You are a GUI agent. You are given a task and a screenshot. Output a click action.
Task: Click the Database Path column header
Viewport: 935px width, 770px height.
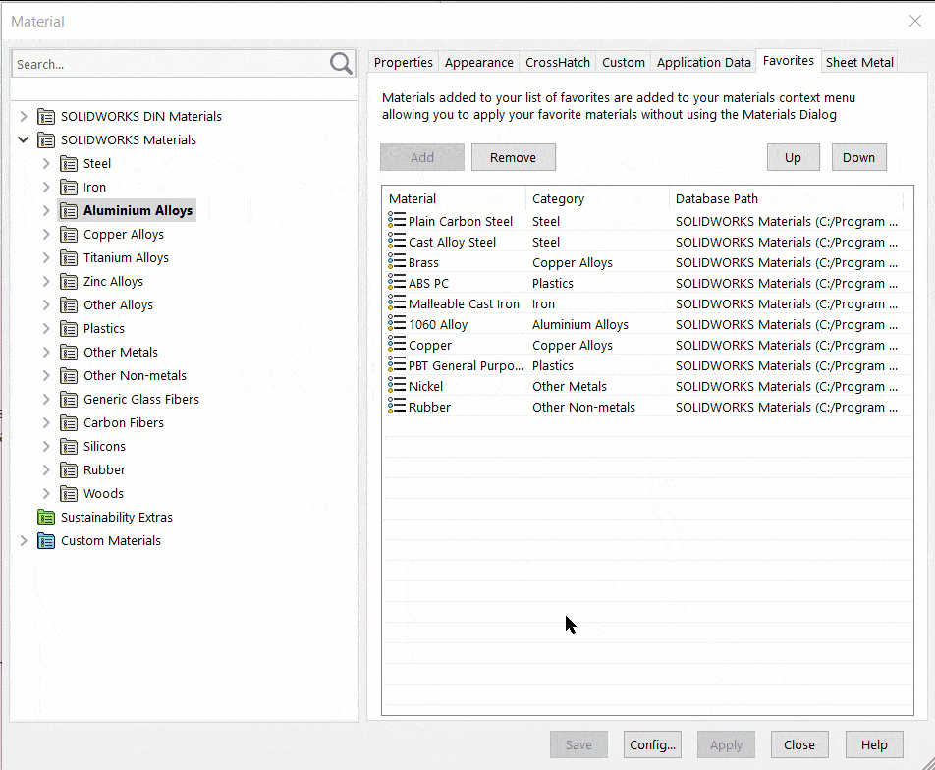787,198
